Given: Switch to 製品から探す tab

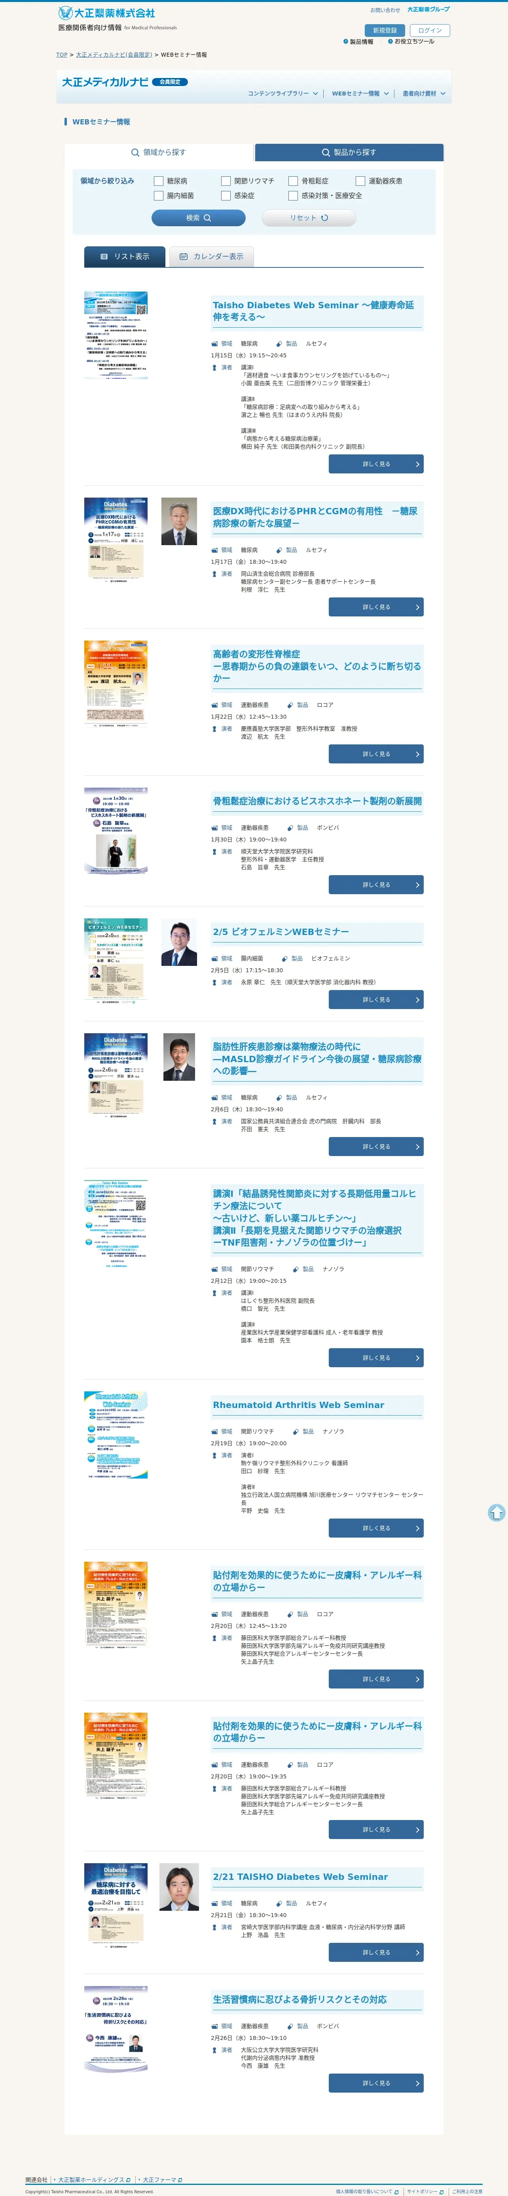Looking at the screenshot, I should [x=349, y=153].
